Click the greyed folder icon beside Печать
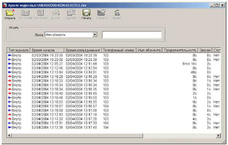Screen dimensions: 228x145 101,13
